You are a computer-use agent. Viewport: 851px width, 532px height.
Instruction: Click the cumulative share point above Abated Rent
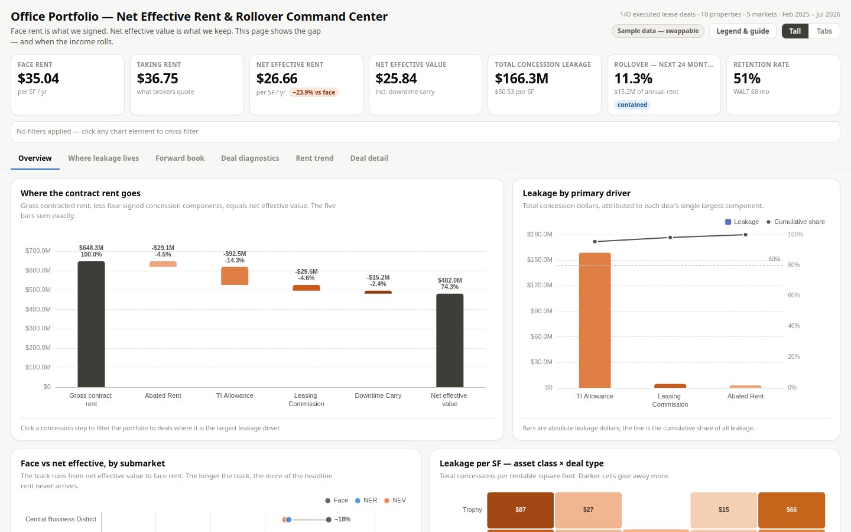pyautogui.click(x=745, y=235)
